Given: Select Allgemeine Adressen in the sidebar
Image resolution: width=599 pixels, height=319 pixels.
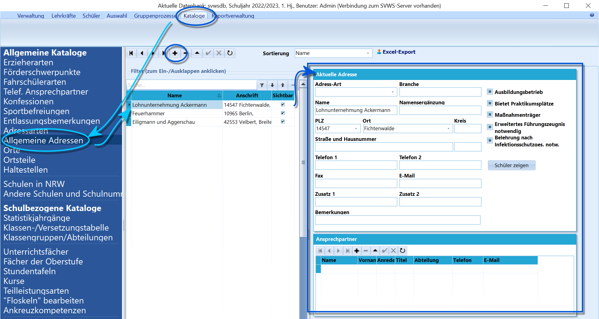Looking at the screenshot, I should 43,140.
